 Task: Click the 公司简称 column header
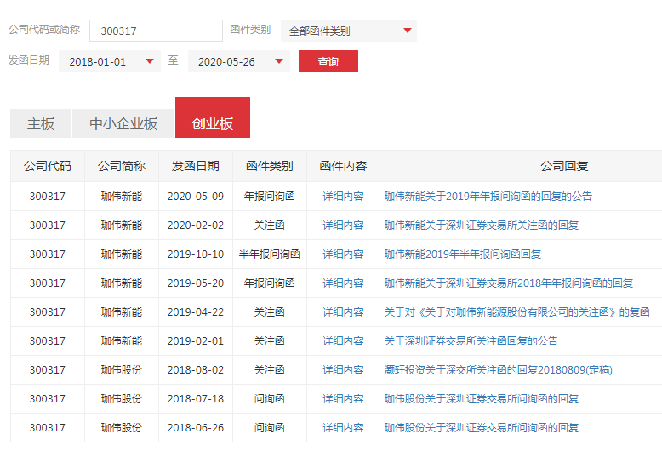[122, 166]
